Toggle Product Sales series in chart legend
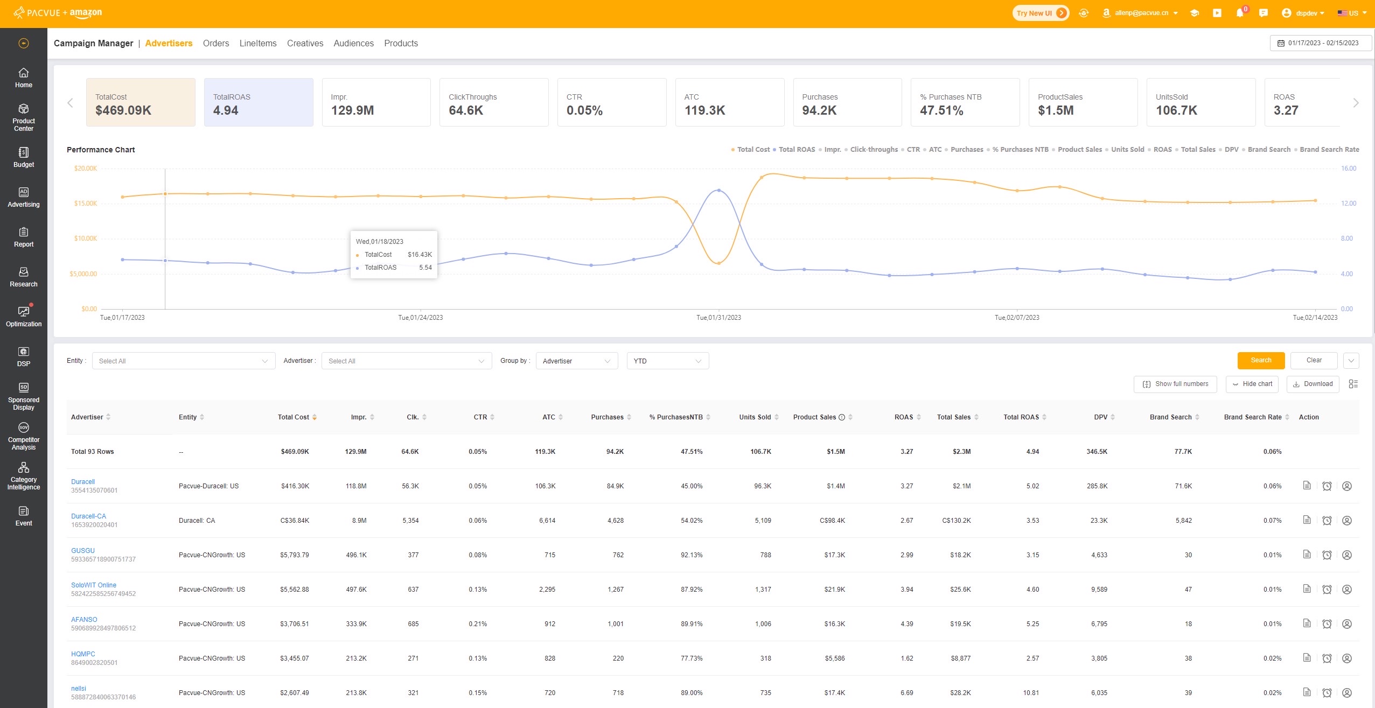The width and height of the screenshot is (1375, 708). point(1077,150)
